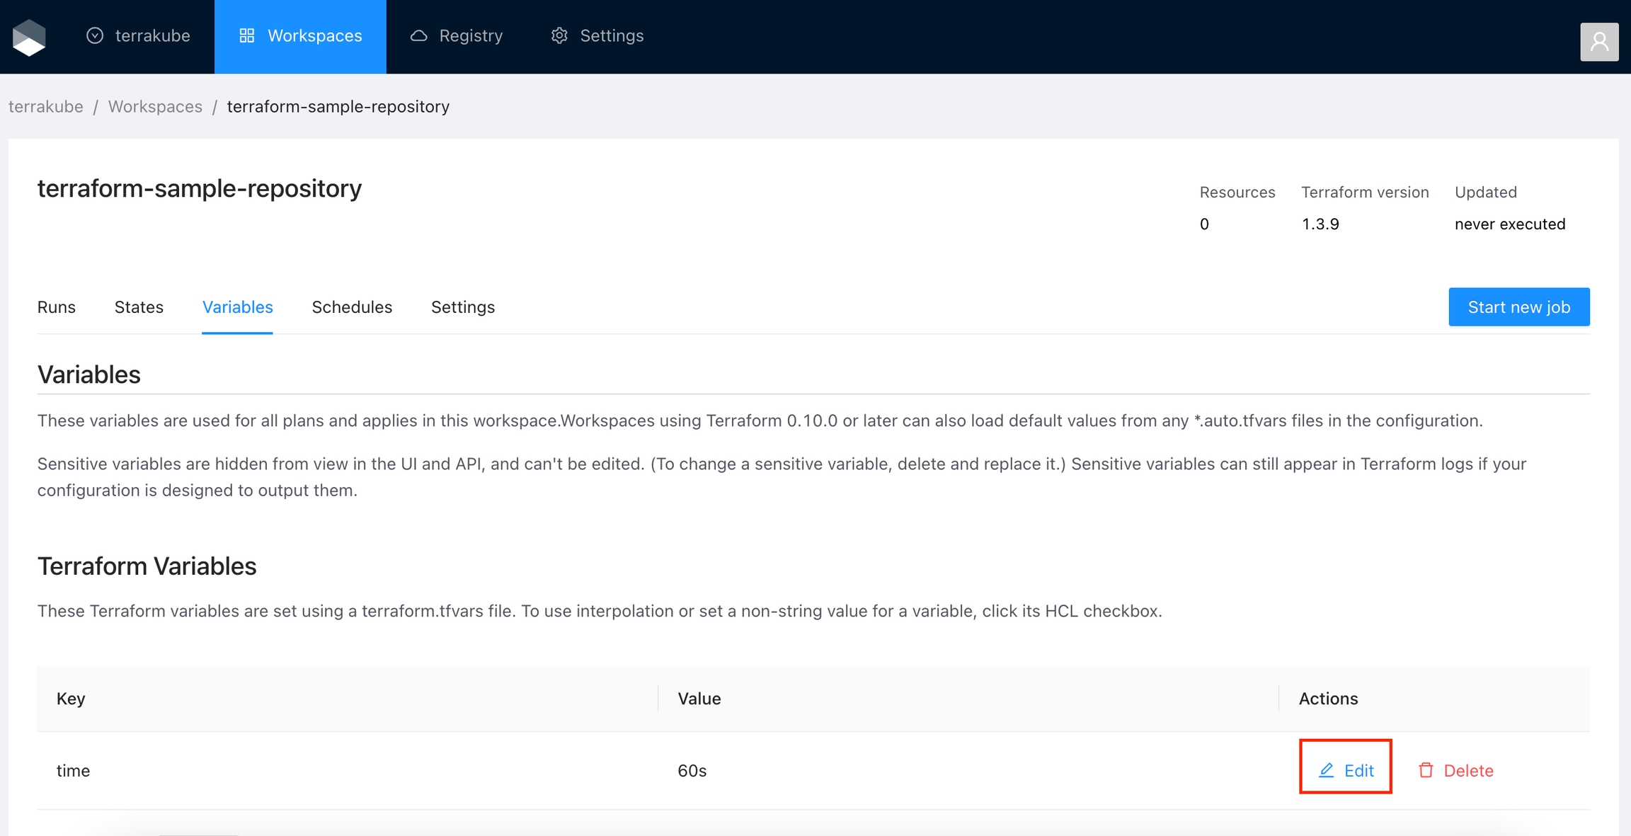Open the workspace Settings tab

(462, 307)
